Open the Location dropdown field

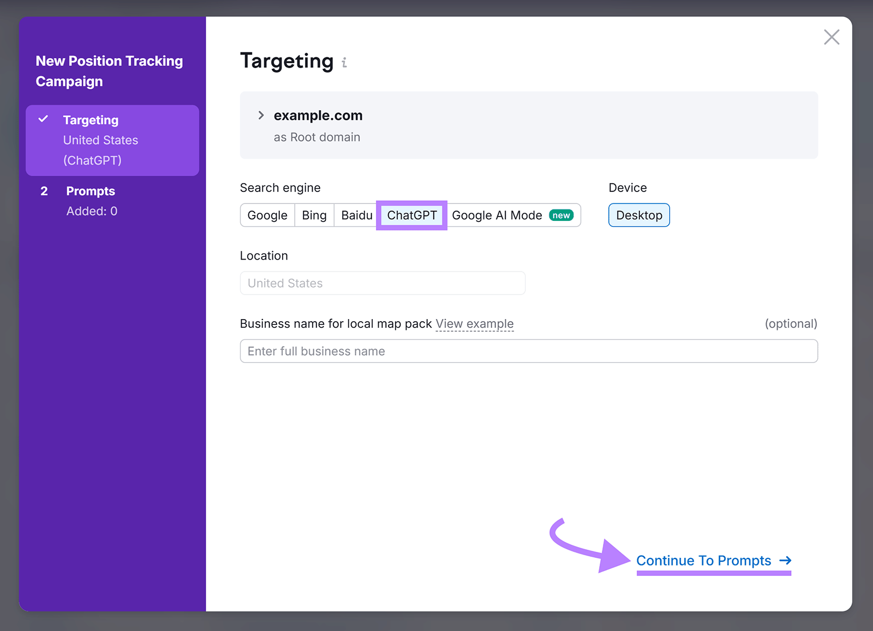[x=382, y=283]
